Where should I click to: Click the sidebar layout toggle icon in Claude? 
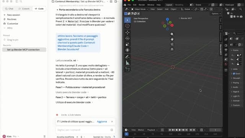tap(17, 2)
